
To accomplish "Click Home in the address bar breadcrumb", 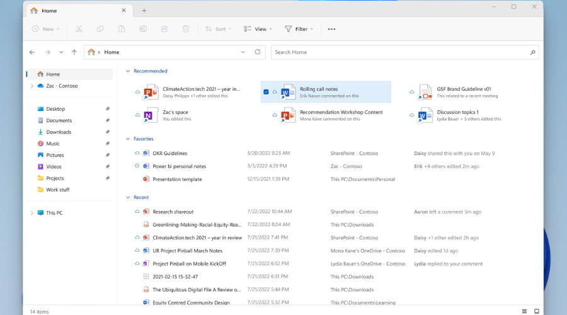I will (112, 52).
